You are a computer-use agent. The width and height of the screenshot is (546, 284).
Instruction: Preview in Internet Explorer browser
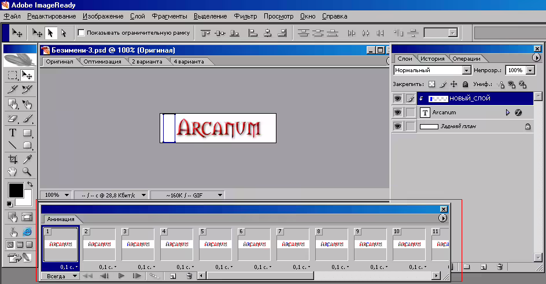point(27,231)
